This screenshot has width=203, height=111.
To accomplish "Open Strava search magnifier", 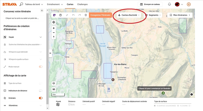I will [21, 4].
